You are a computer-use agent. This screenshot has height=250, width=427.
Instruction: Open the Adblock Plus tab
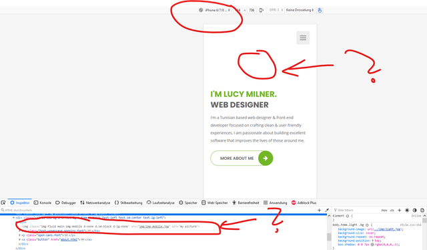[x=304, y=203]
